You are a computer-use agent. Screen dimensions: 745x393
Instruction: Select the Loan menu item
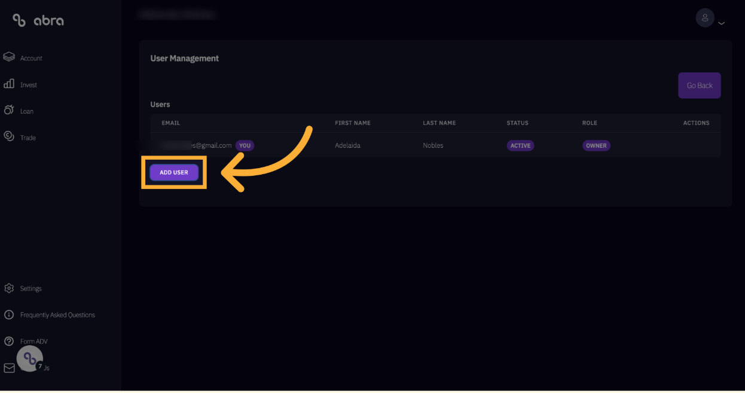[x=27, y=111]
